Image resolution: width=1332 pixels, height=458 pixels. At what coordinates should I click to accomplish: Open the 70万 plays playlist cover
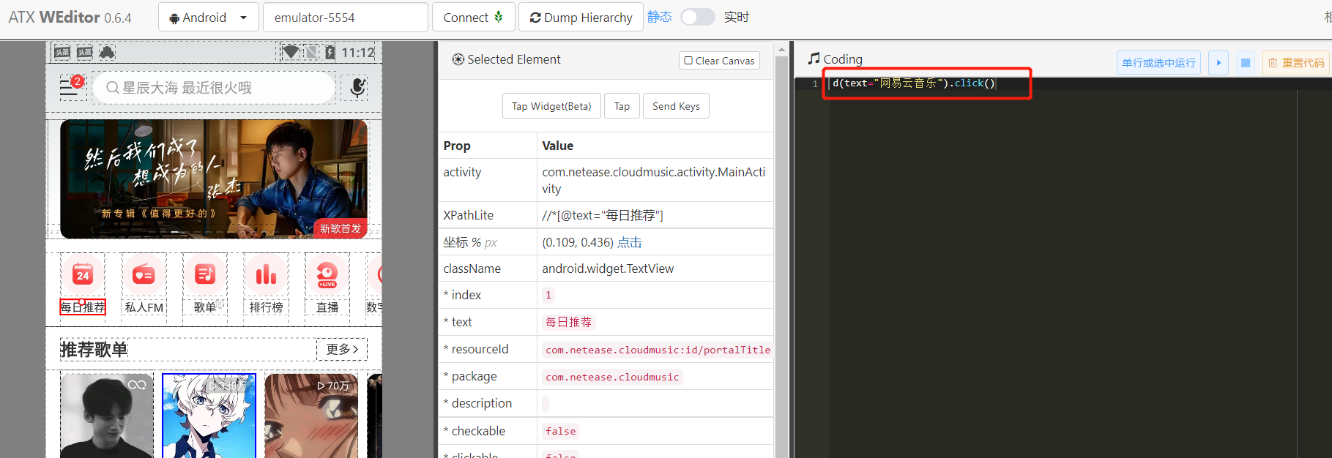(x=311, y=416)
